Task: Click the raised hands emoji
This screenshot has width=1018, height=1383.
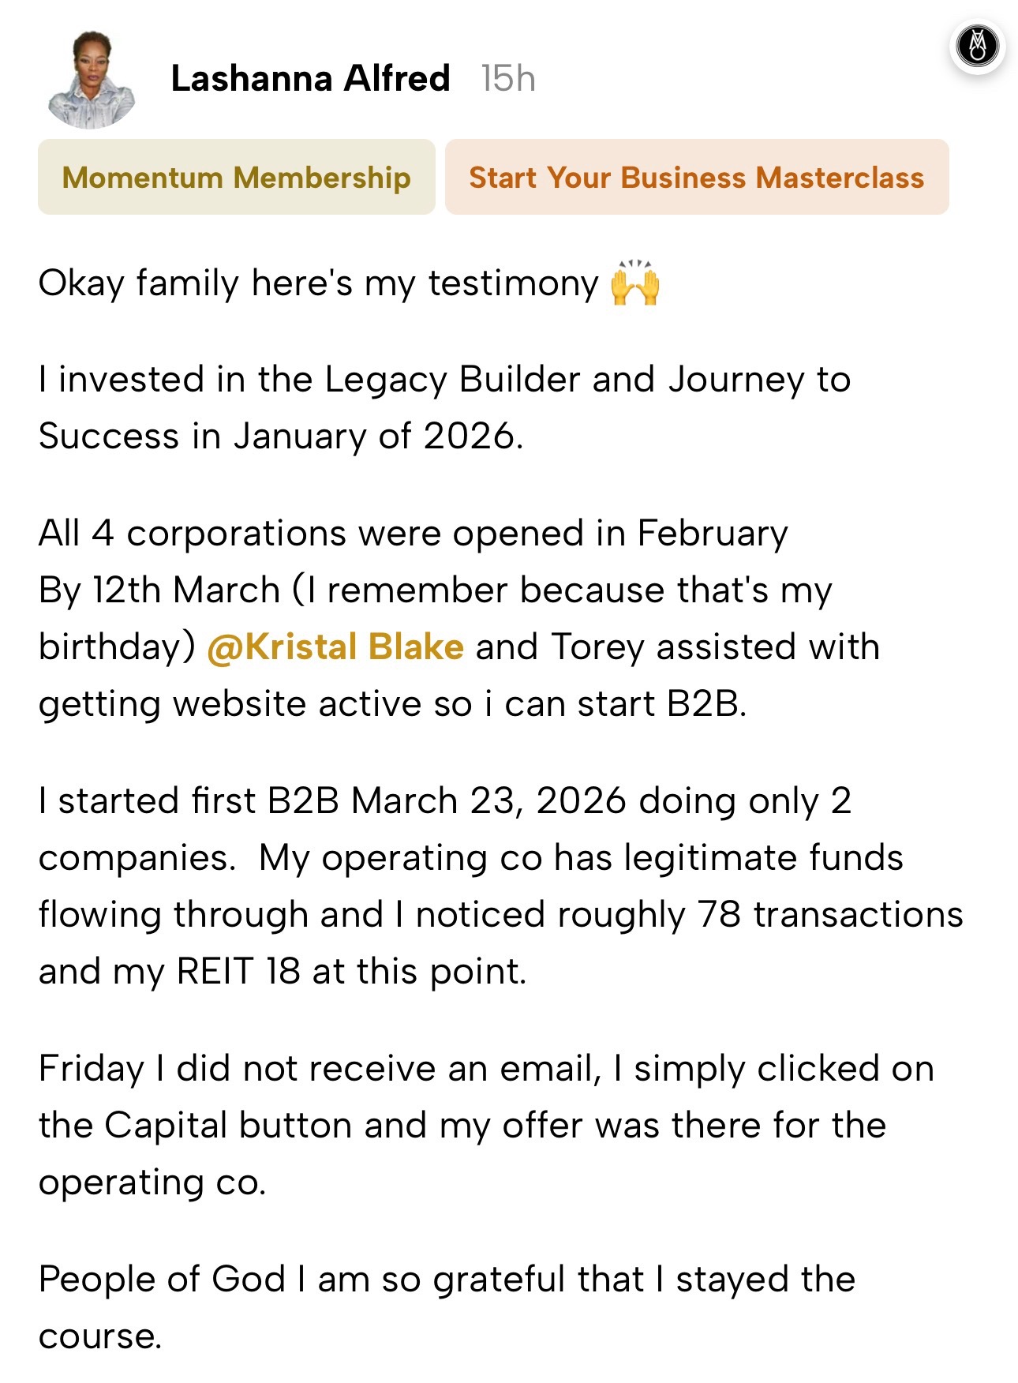Action: (x=635, y=283)
